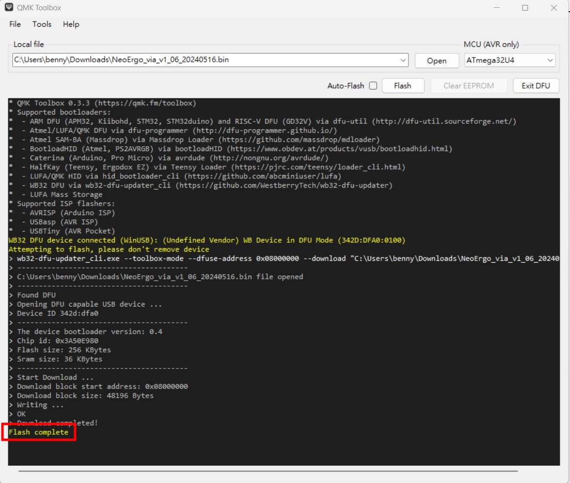Click the 'Download block size: 48196 Bytes' line

[81, 395]
